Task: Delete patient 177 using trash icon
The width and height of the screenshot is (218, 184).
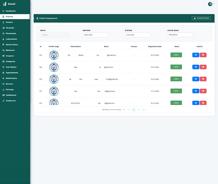Action: [203, 91]
